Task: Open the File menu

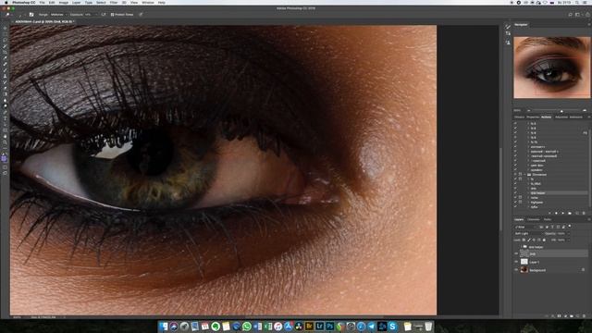Action: pos(42,3)
